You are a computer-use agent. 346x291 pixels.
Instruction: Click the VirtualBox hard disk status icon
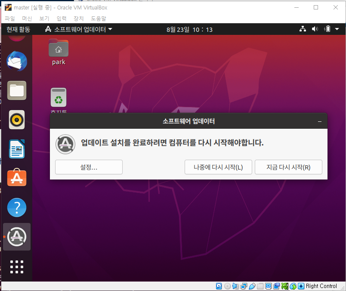pos(219,286)
